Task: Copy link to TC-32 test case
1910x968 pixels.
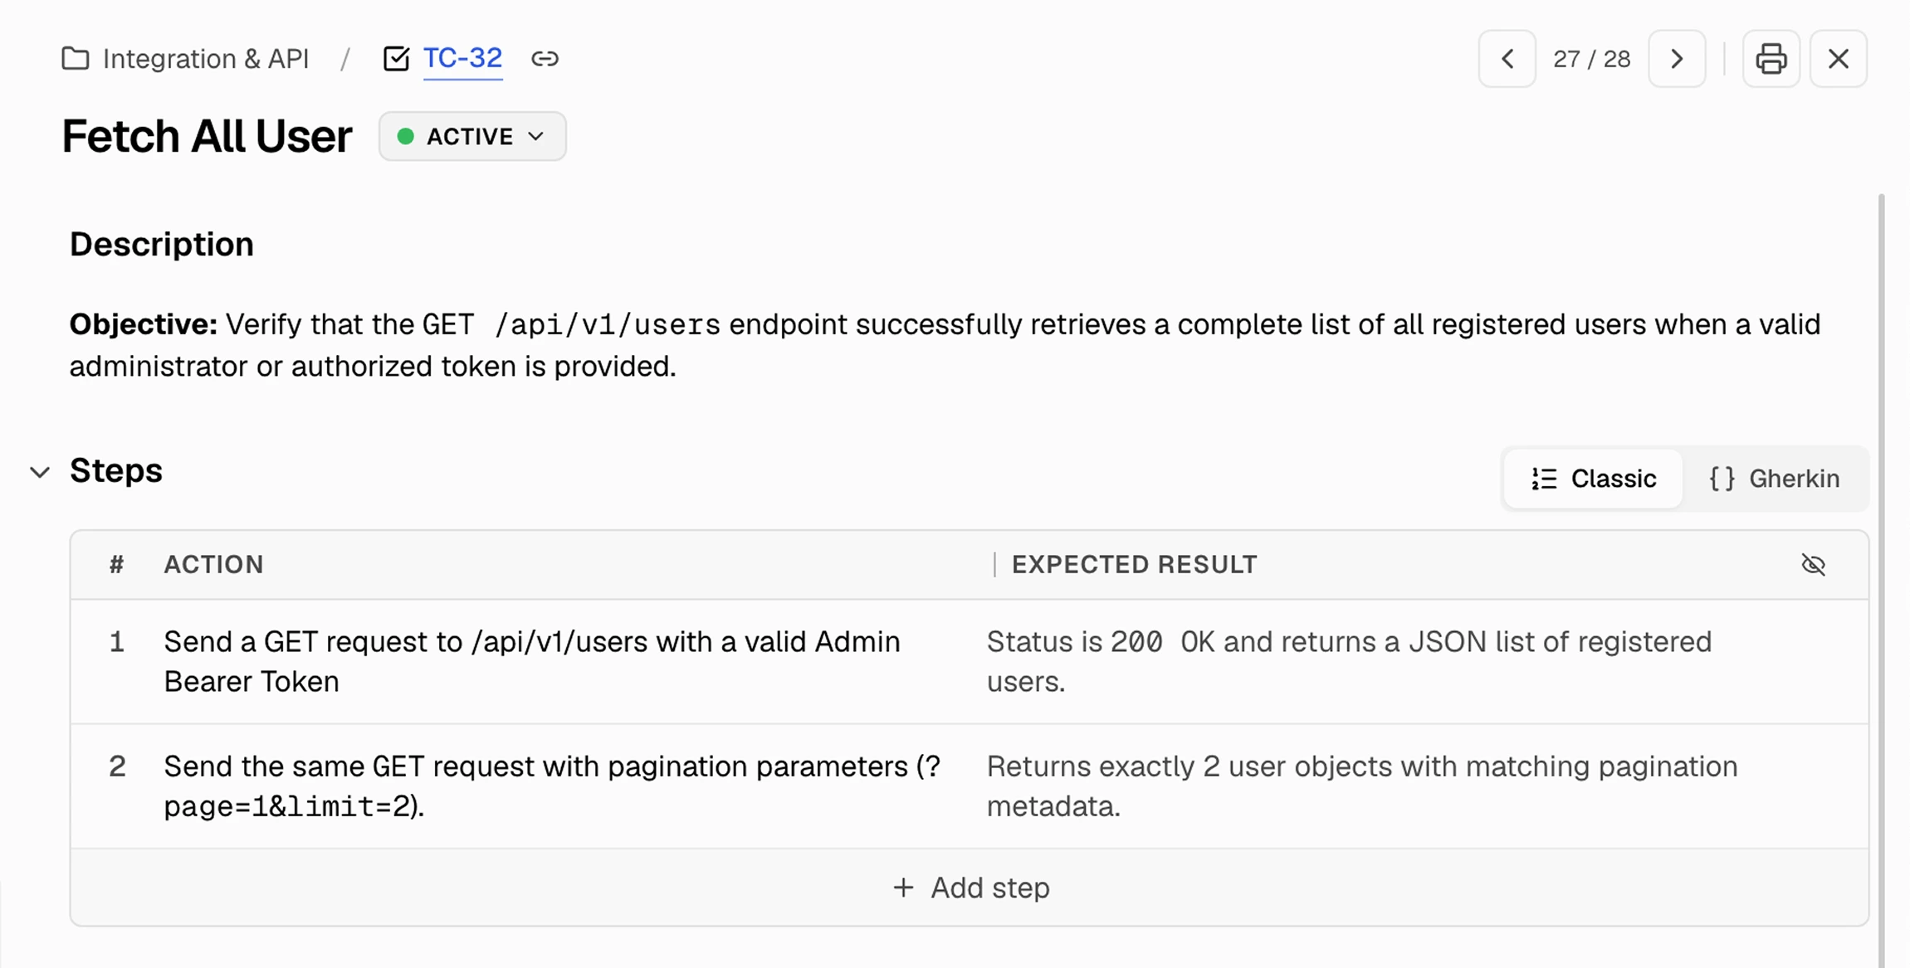Action: pyautogui.click(x=545, y=59)
